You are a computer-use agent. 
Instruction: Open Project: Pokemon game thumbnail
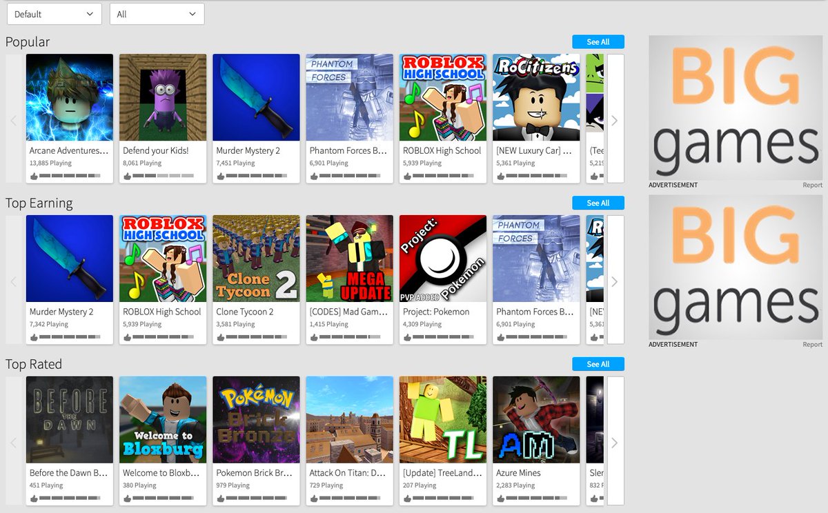point(443,259)
